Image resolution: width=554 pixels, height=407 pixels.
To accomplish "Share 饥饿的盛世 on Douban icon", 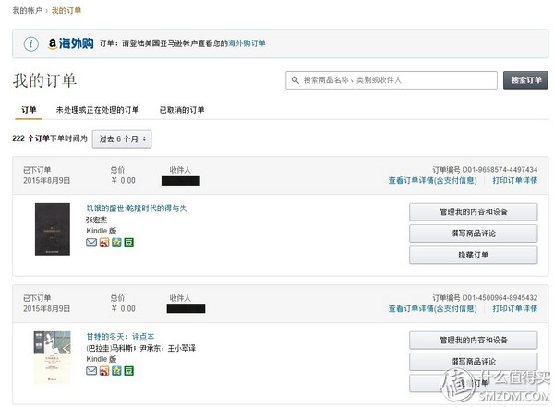I will click(129, 243).
